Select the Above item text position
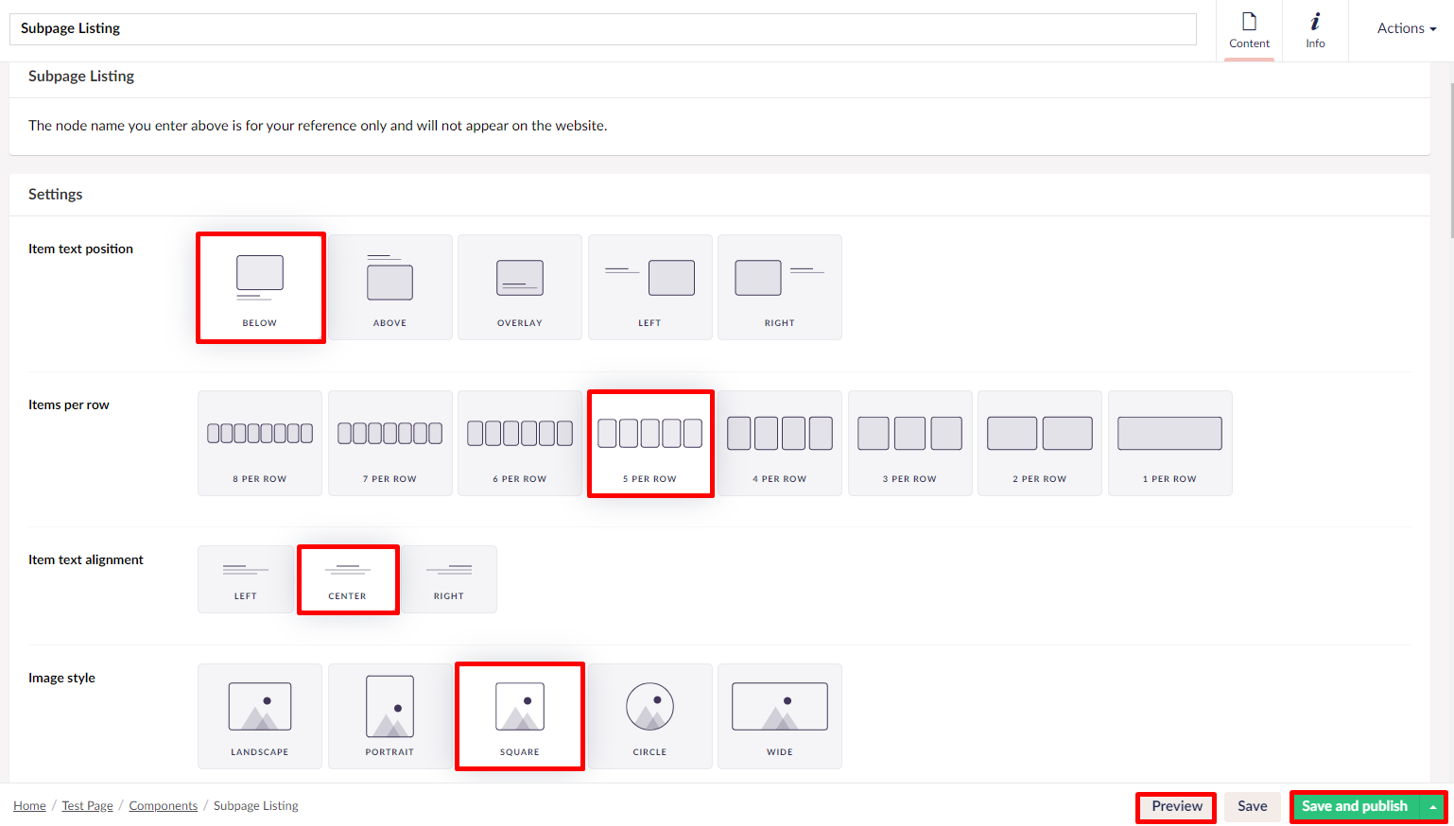 click(389, 287)
